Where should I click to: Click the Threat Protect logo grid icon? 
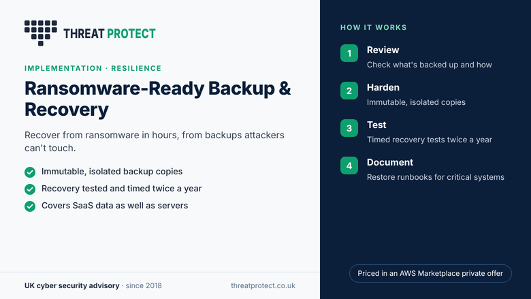(x=41, y=33)
